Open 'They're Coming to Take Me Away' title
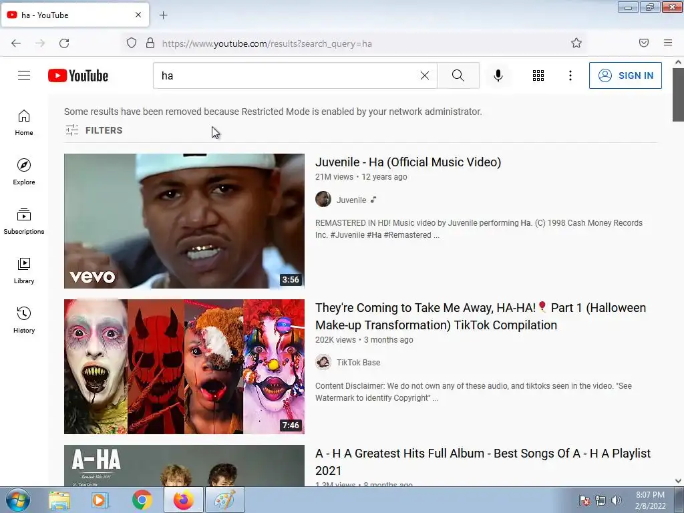684x513 pixels. (x=480, y=316)
